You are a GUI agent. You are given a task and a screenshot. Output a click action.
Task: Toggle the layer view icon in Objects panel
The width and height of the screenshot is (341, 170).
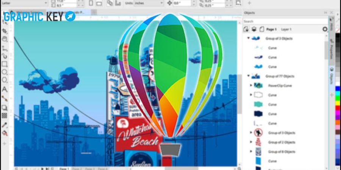(x=254, y=29)
